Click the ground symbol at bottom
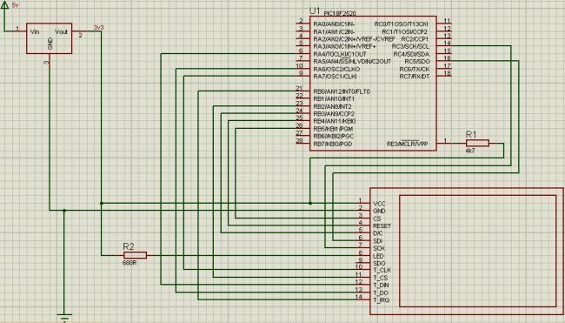 coord(64,318)
